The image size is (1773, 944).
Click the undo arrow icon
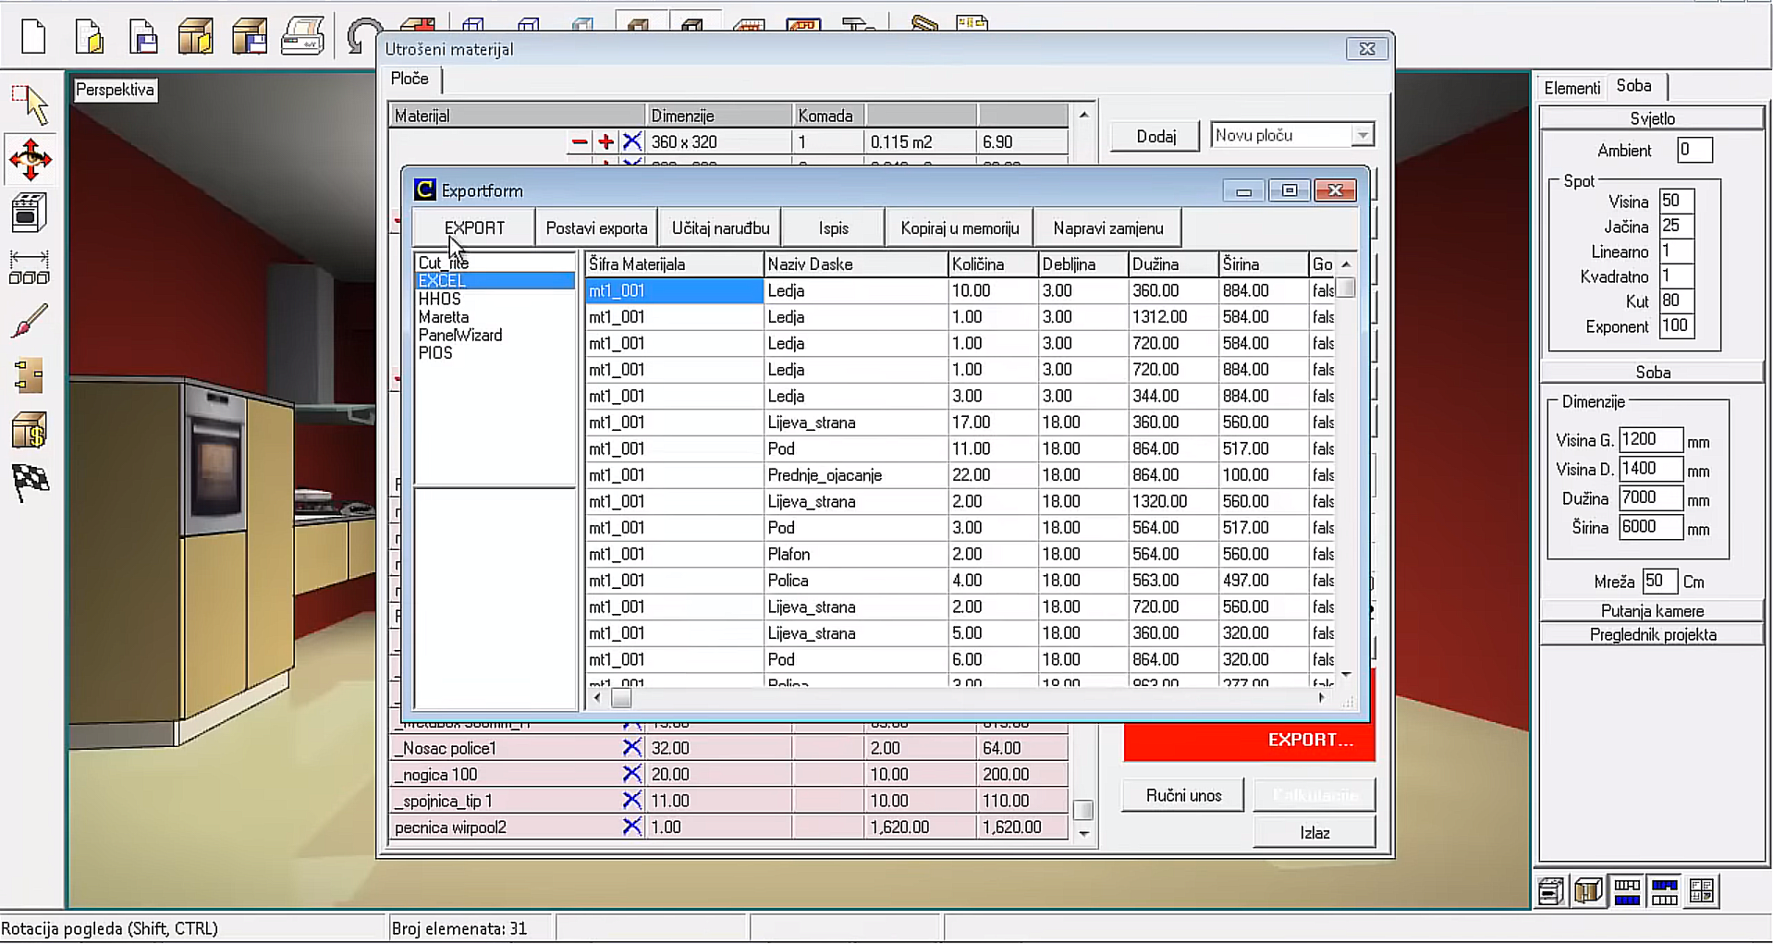[x=361, y=37]
